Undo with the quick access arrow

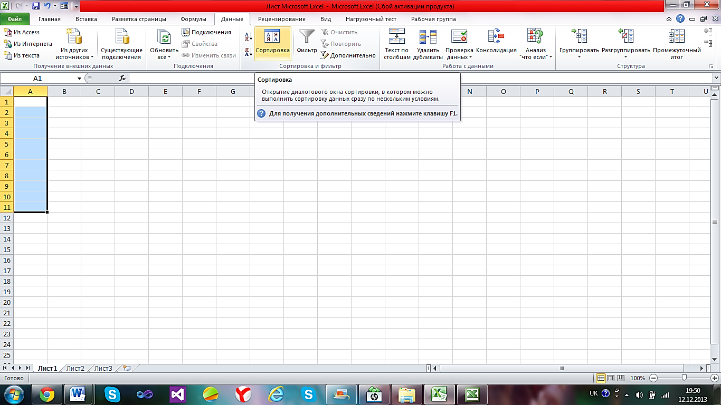coord(46,6)
